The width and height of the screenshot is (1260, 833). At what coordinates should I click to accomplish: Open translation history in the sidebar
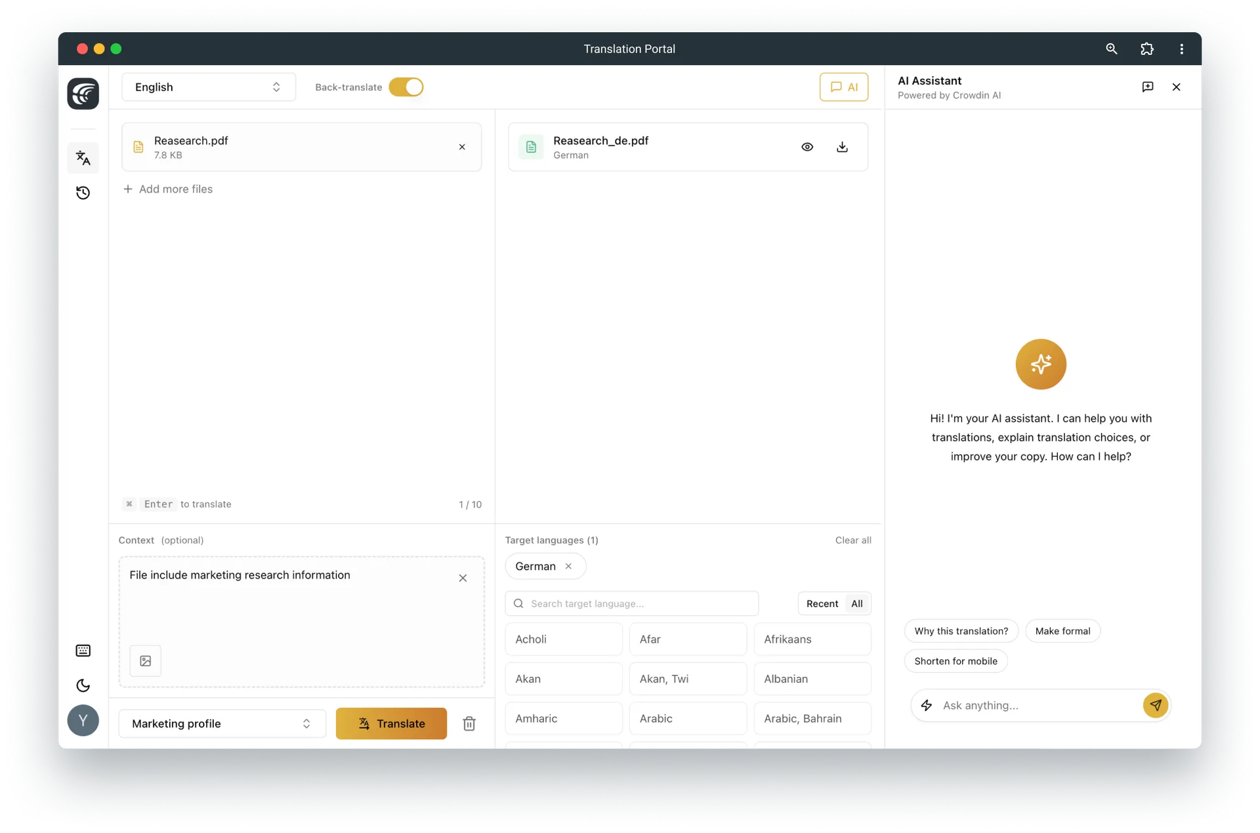coord(83,192)
